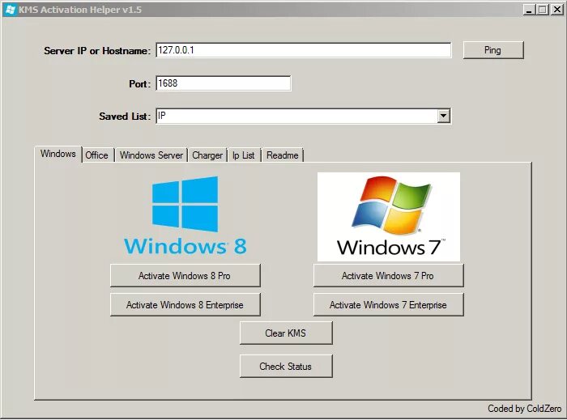Image resolution: width=567 pixels, height=420 pixels.
Task: Open the Ip List tab
Action: click(243, 155)
